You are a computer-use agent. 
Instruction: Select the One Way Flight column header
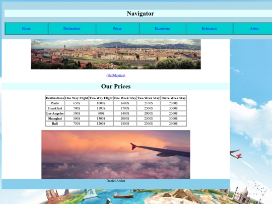tap(77, 98)
